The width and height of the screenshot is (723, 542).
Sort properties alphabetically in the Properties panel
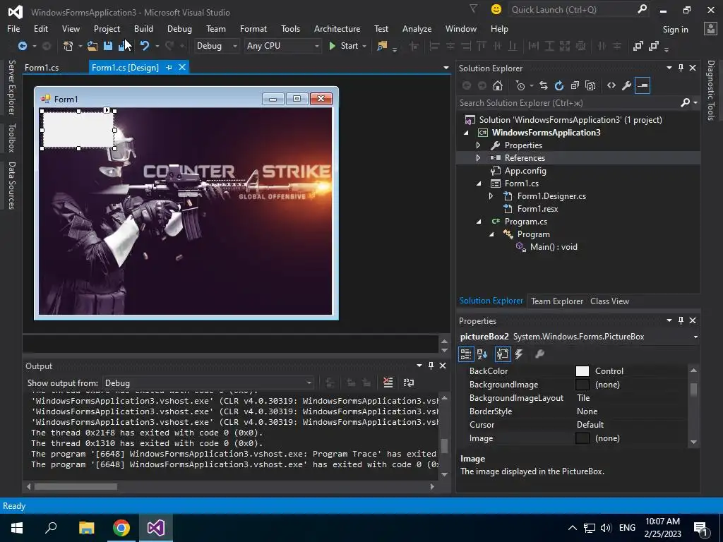click(x=482, y=354)
